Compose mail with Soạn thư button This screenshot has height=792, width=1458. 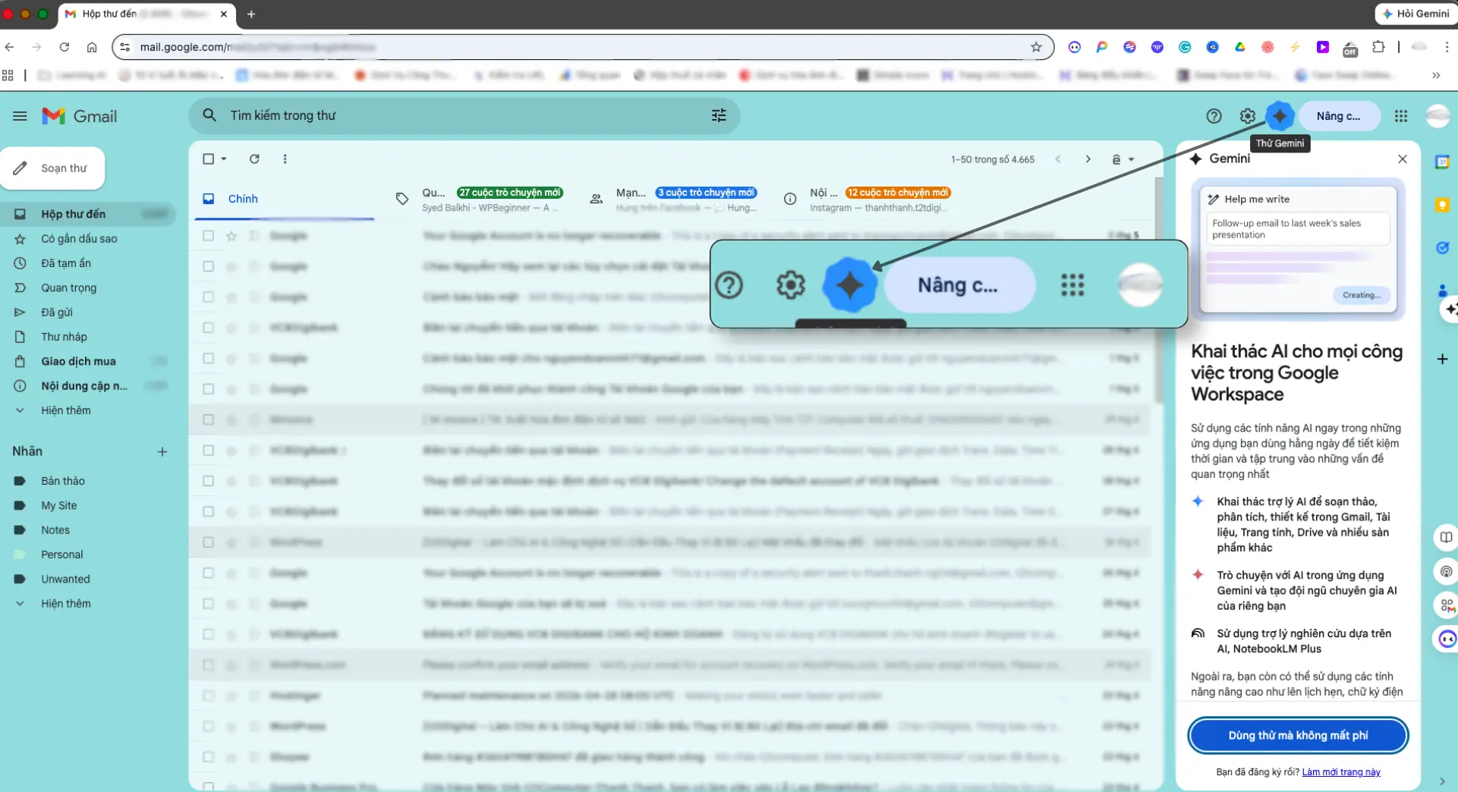click(52, 168)
